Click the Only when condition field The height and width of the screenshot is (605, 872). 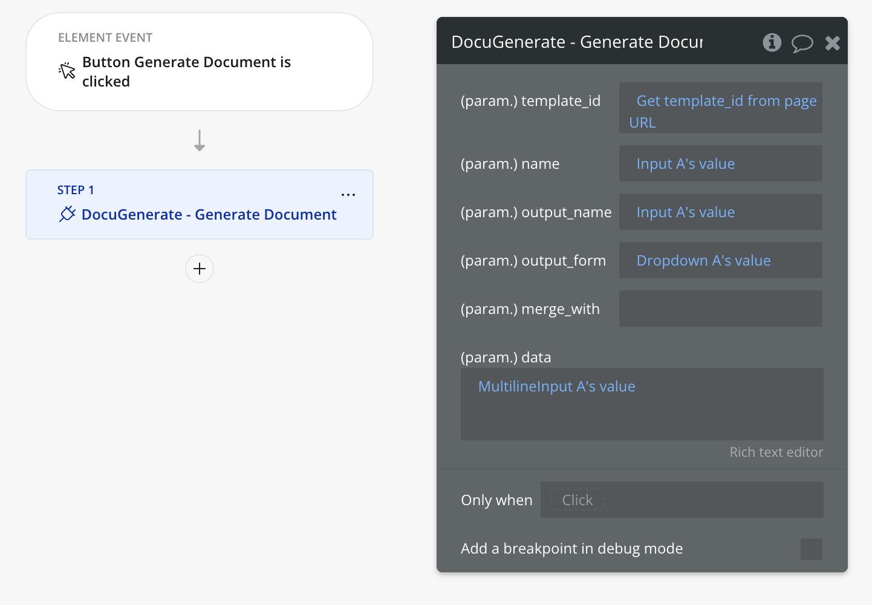[x=682, y=500]
